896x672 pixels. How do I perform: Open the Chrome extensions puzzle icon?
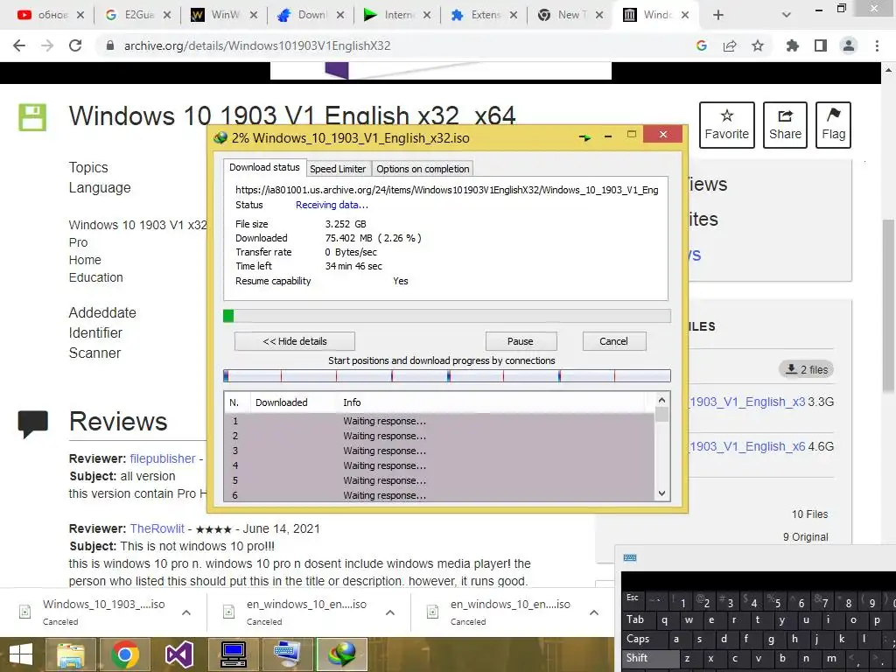click(792, 45)
